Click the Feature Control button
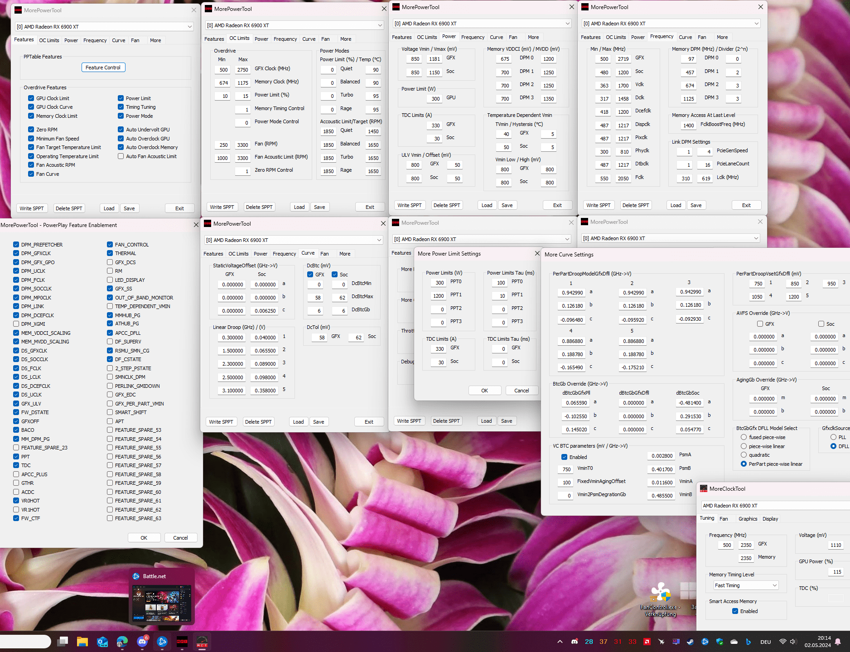 pyautogui.click(x=103, y=68)
